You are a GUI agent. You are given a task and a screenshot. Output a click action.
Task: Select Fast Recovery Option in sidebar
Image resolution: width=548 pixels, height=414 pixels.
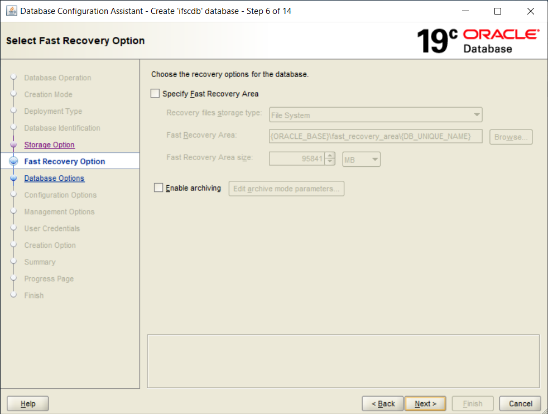(64, 162)
